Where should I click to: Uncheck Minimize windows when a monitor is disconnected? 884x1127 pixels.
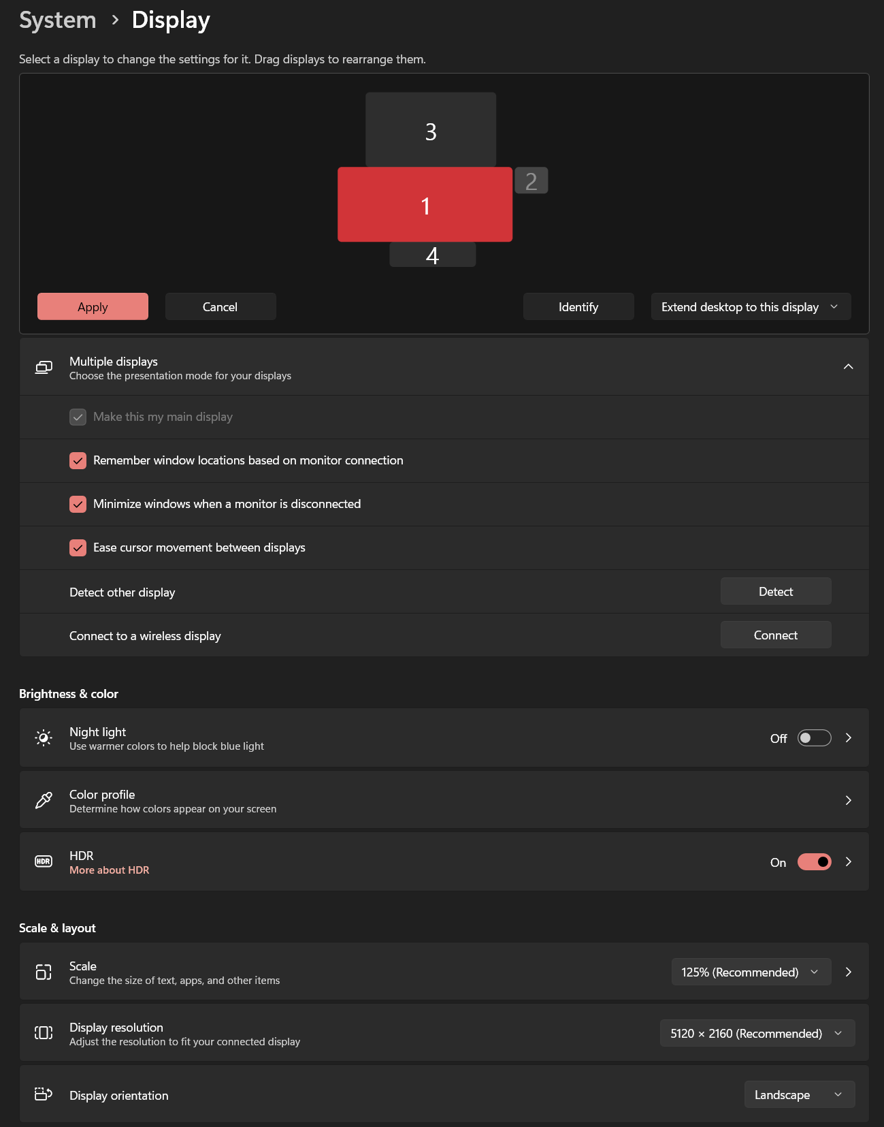(78, 504)
